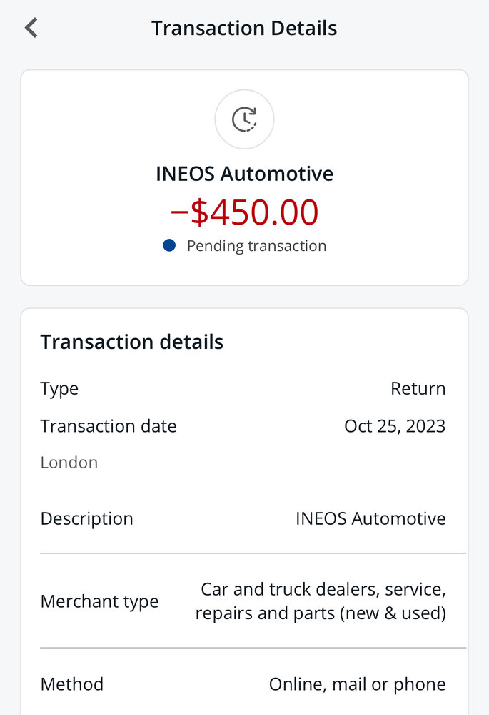Select the Transaction date label
This screenshot has width=489, height=715.
109,426
